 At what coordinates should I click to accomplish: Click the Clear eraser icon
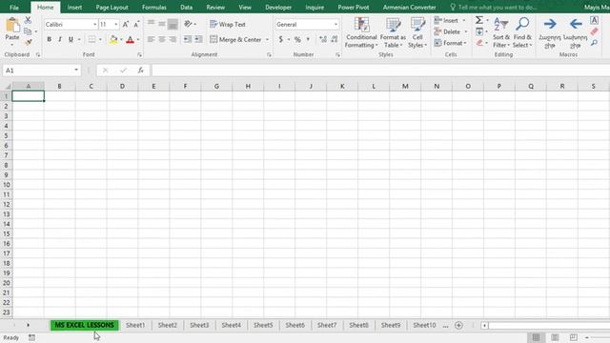(x=479, y=43)
